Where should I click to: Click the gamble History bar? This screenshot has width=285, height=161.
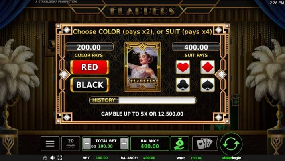[142, 100]
